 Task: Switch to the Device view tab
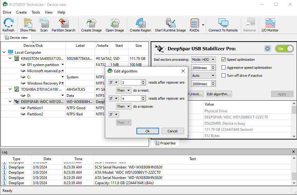(x=16, y=38)
